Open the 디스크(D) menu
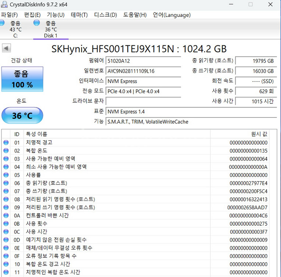The width and height of the screenshot is (281, 277). (x=105, y=15)
